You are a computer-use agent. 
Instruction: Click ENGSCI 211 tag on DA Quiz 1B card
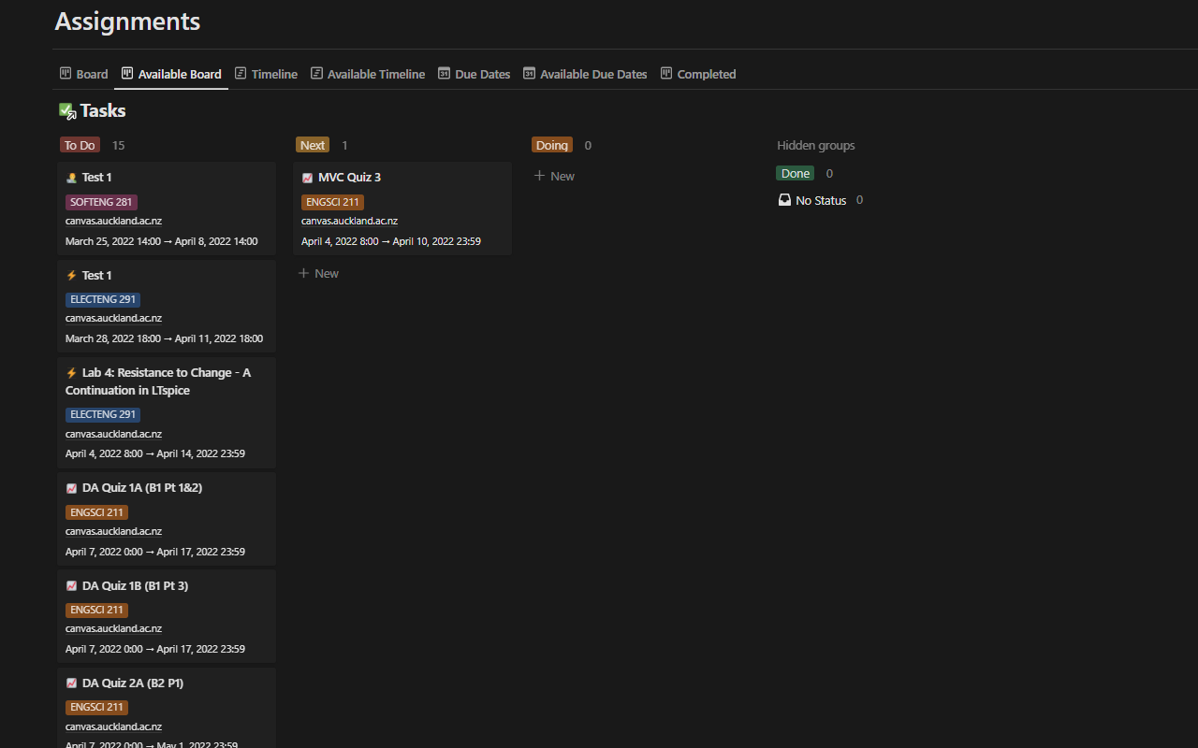click(96, 610)
